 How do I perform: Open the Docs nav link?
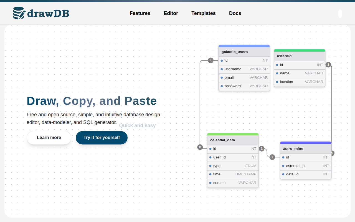[x=235, y=13]
